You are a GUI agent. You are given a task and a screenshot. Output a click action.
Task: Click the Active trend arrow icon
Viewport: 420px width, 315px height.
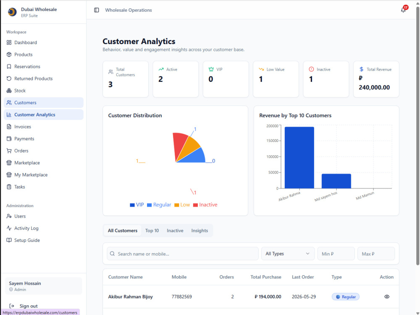tap(161, 69)
